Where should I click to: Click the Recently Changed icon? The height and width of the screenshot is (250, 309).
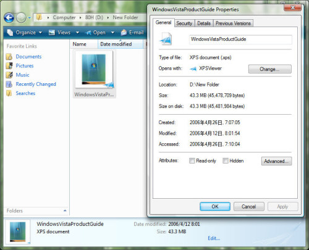(9, 84)
